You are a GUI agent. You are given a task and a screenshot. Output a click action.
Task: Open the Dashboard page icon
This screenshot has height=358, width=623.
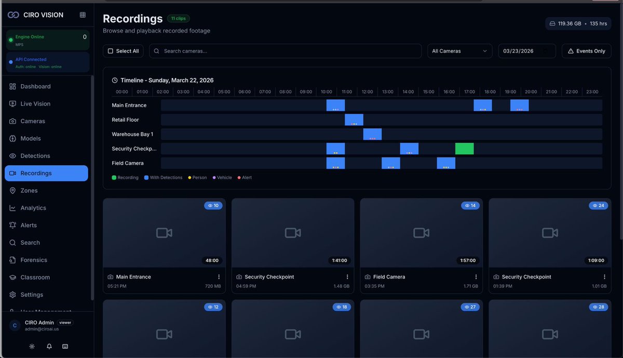12,86
